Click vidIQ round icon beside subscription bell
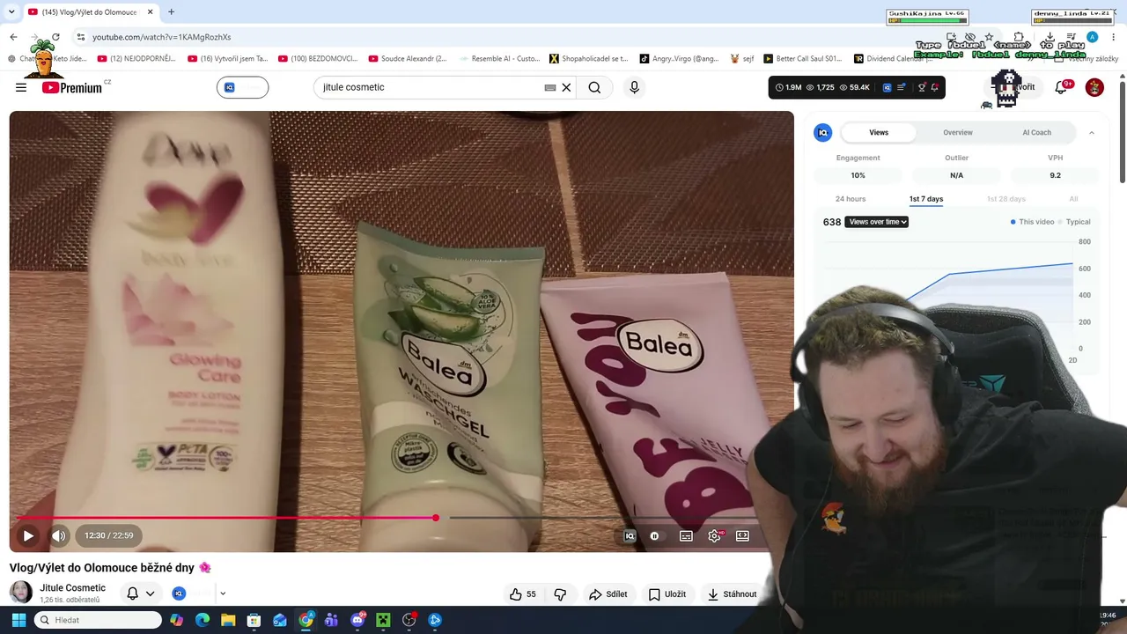The height and width of the screenshot is (634, 1127). coord(179,593)
